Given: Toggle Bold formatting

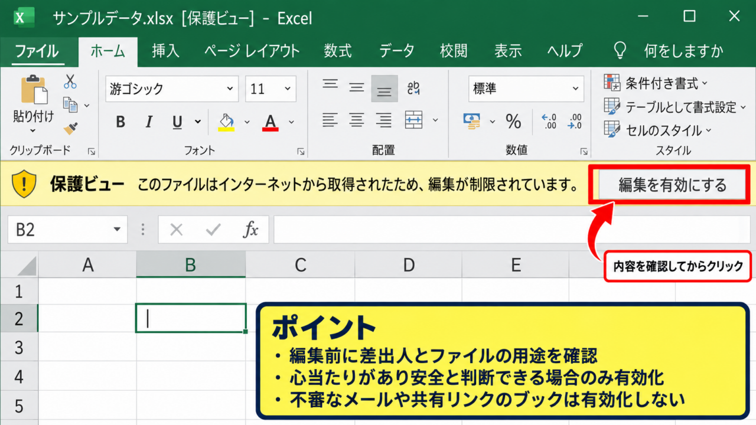Looking at the screenshot, I should pyautogui.click(x=120, y=122).
